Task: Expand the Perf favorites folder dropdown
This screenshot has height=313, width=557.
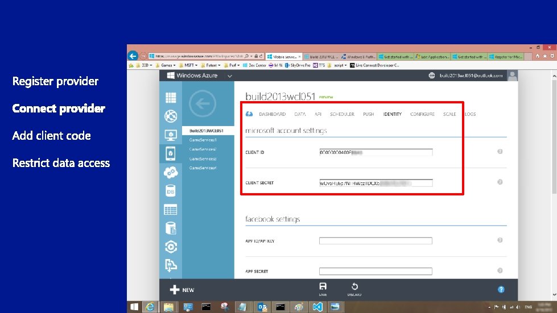Action: [238, 65]
